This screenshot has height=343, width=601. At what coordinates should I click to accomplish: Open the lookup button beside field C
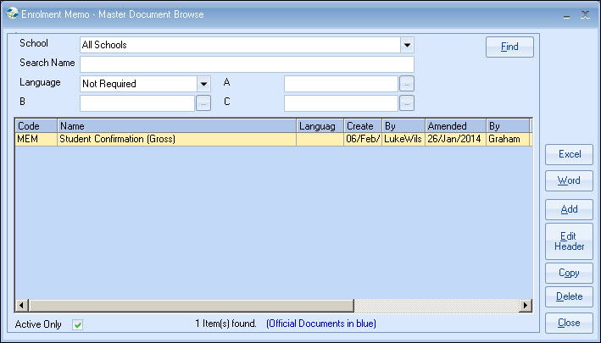[407, 103]
